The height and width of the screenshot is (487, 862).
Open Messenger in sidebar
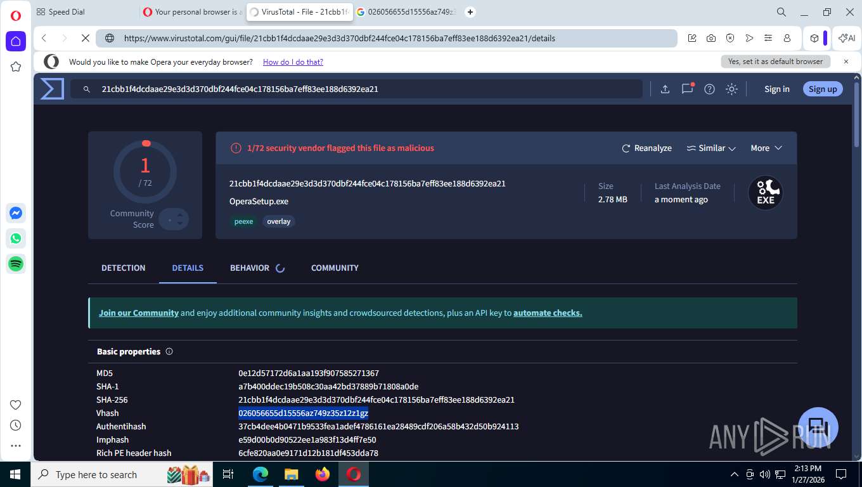tap(16, 213)
